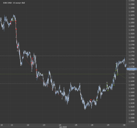Select the red sell marker at 1.1720 on day 22

[x=36, y=70]
